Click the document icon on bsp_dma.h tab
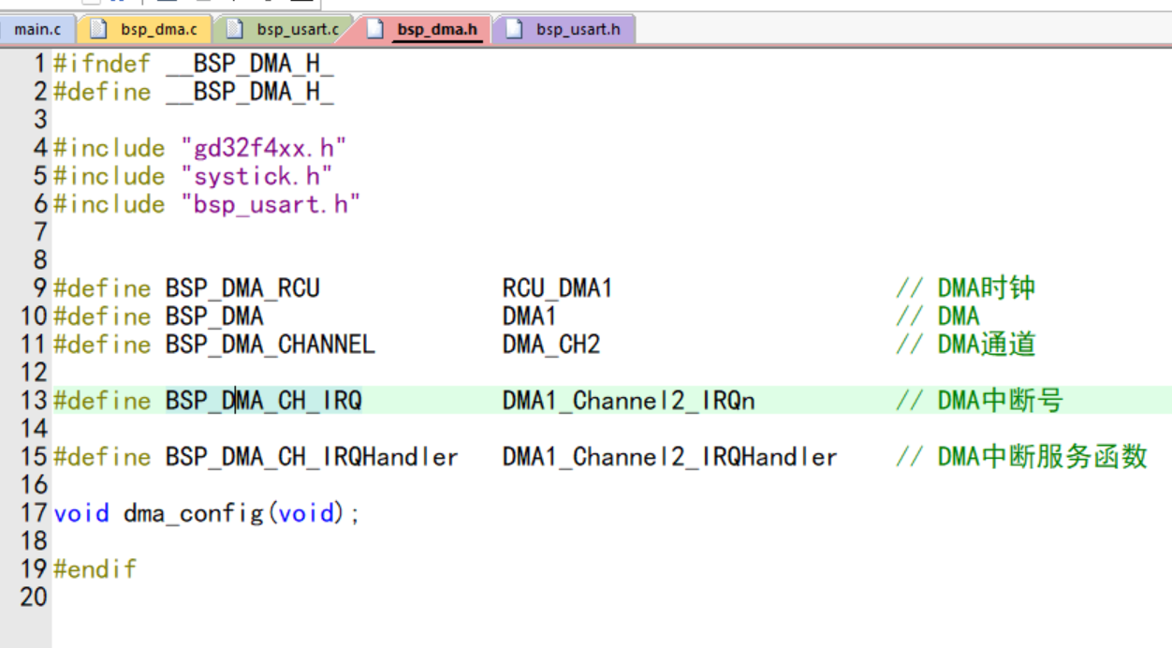The height and width of the screenshot is (648, 1172). (x=375, y=29)
